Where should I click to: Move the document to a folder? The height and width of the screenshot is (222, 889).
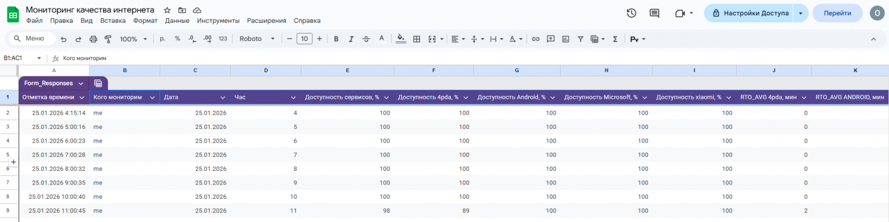[182, 10]
